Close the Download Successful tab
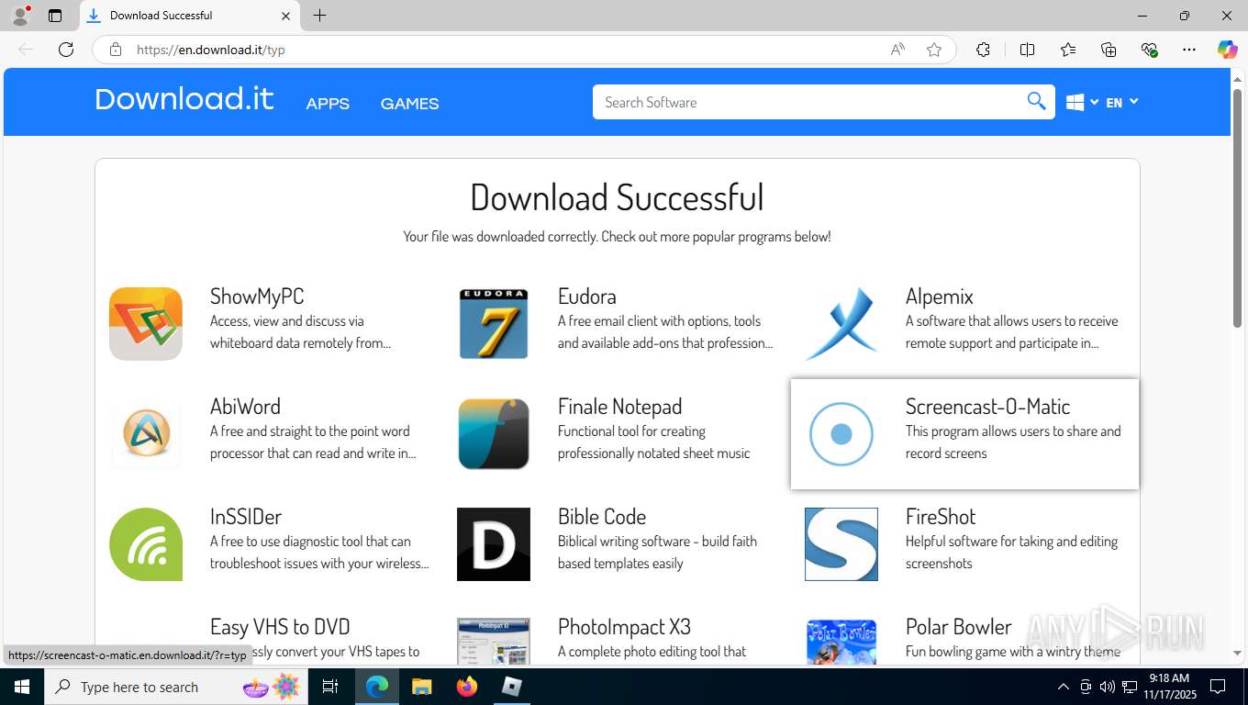 coord(285,16)
